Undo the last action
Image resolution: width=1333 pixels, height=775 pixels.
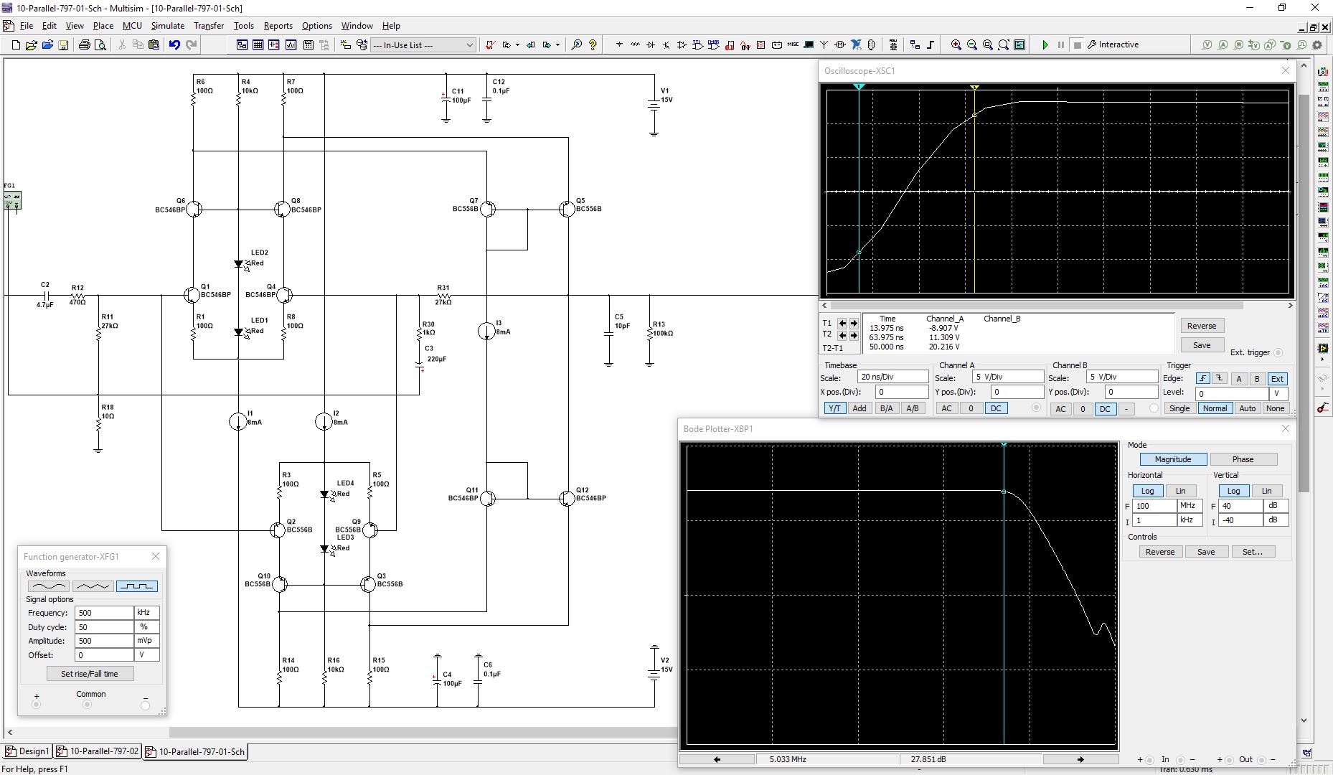click(174, 44)
